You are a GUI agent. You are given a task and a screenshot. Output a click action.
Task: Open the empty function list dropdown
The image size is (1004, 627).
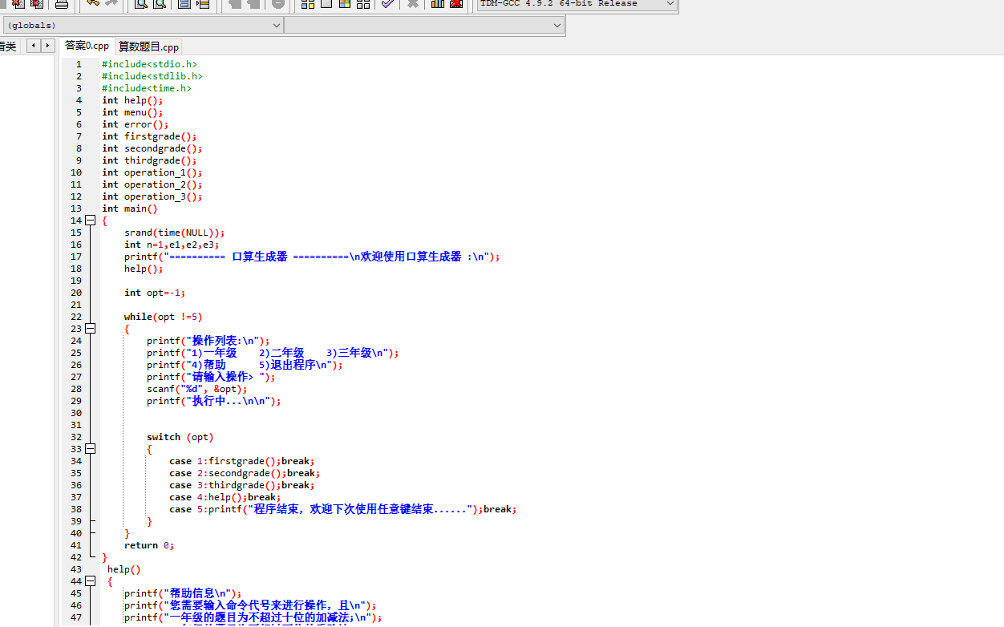coord(424,26)
